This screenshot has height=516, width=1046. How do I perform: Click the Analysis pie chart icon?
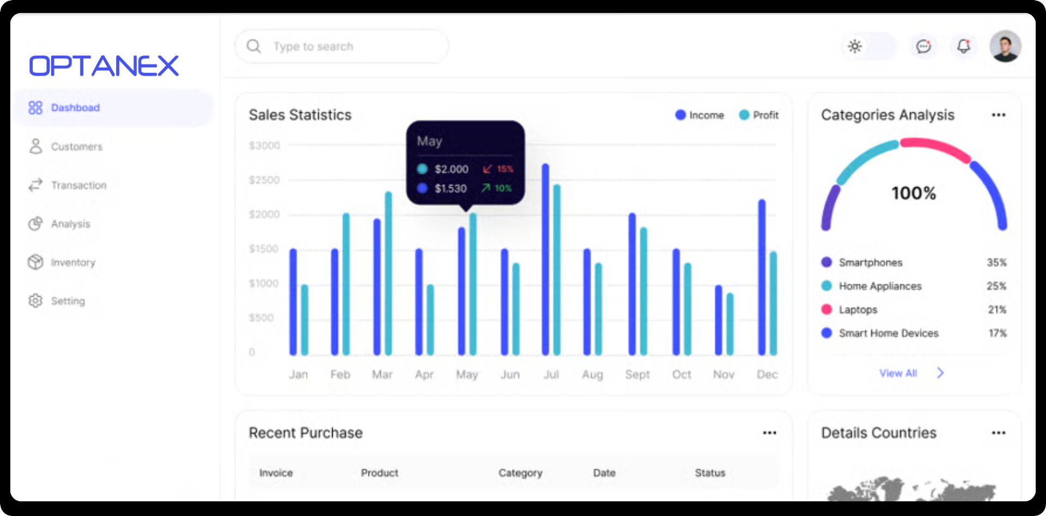pyautogui.click(x=35, y=224)
